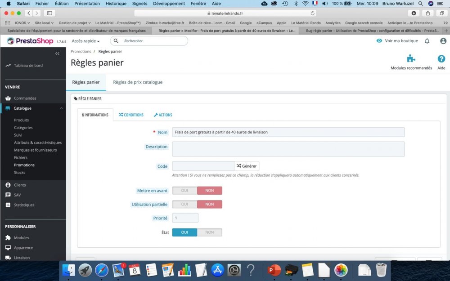Open PowerPoint icon in the Dock
The width and height of the screenshot is (450, 281).
click(274, 270)
